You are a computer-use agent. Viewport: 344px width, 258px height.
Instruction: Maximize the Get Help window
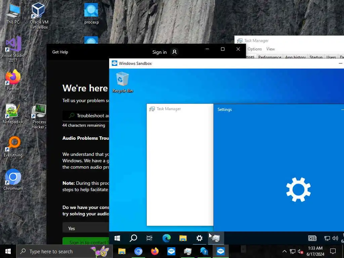pos(222,49)
